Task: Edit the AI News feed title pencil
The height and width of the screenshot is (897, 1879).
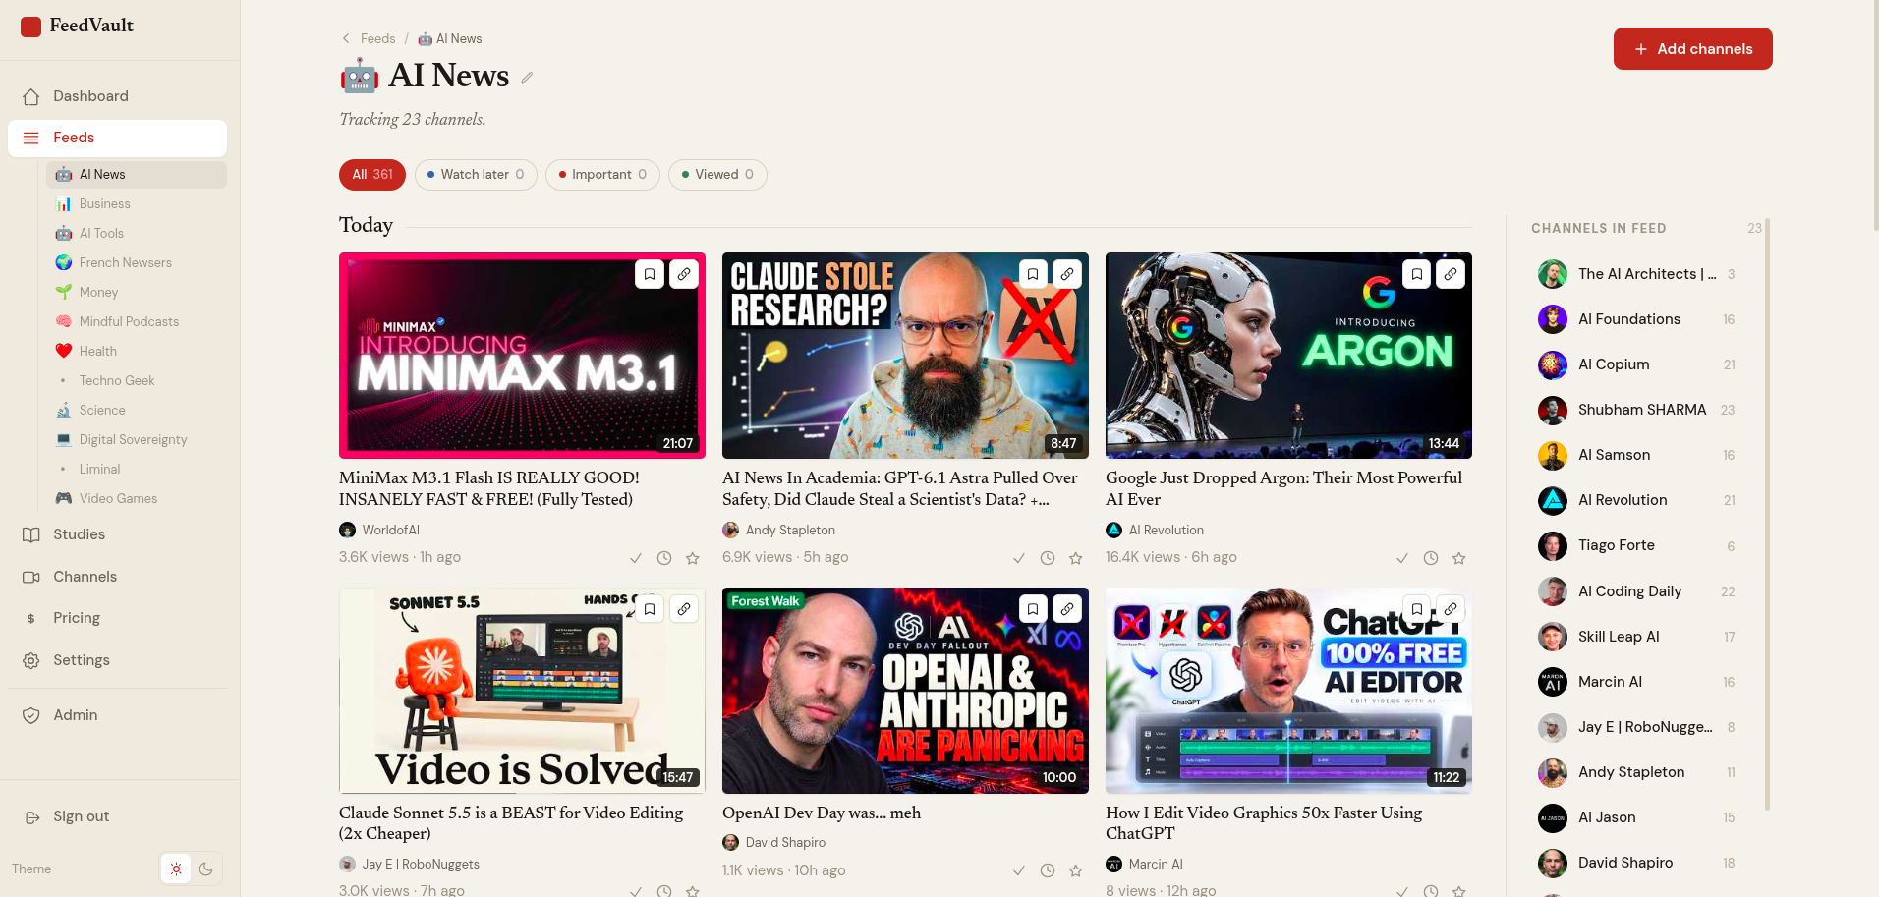Action: tap(527, 78)
